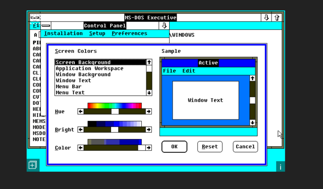
Task: Confirm colors with the OK button
Action: (x=174, y=147)
